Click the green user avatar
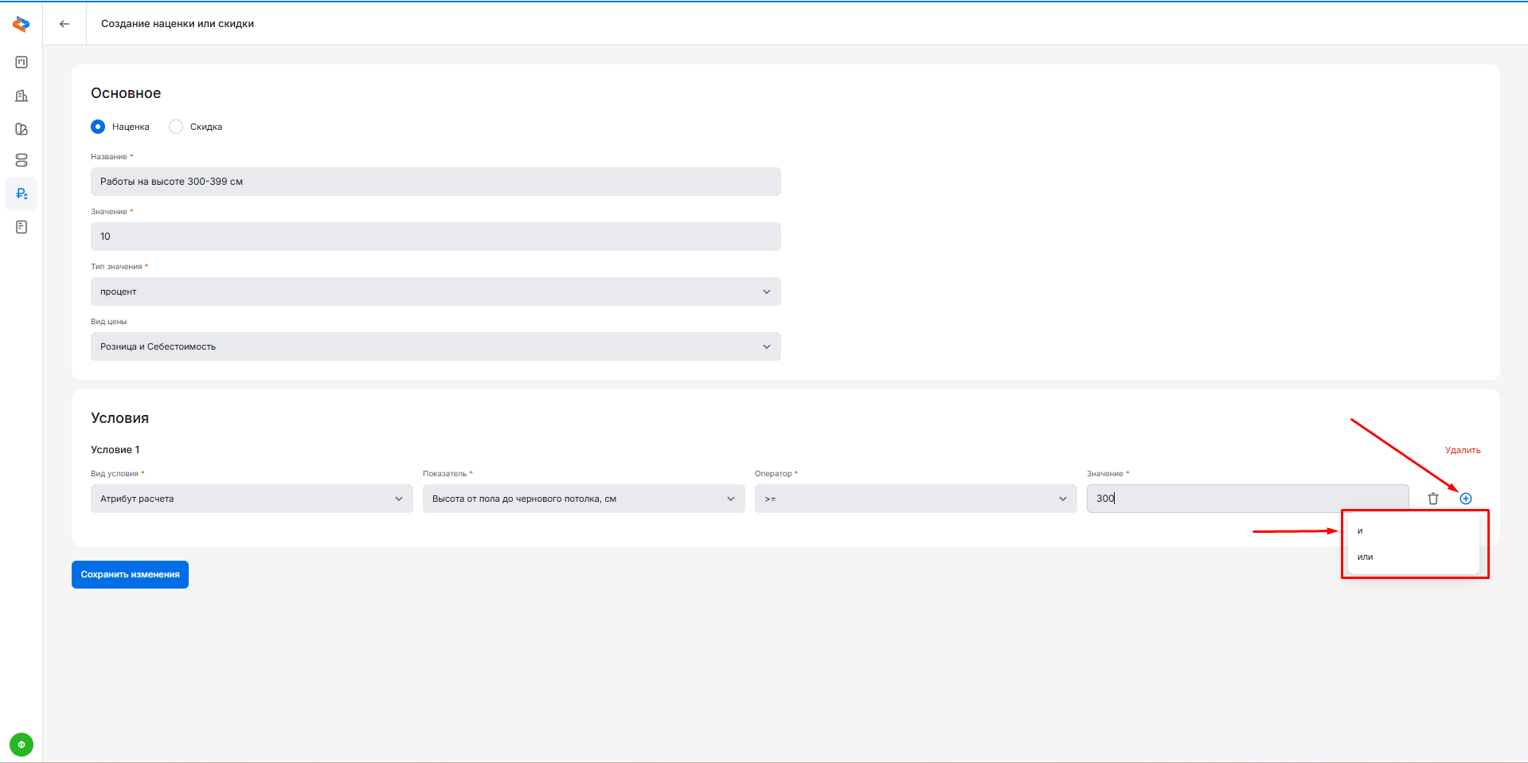This screenshot has width=1528, height=763. tap(21, 745)
